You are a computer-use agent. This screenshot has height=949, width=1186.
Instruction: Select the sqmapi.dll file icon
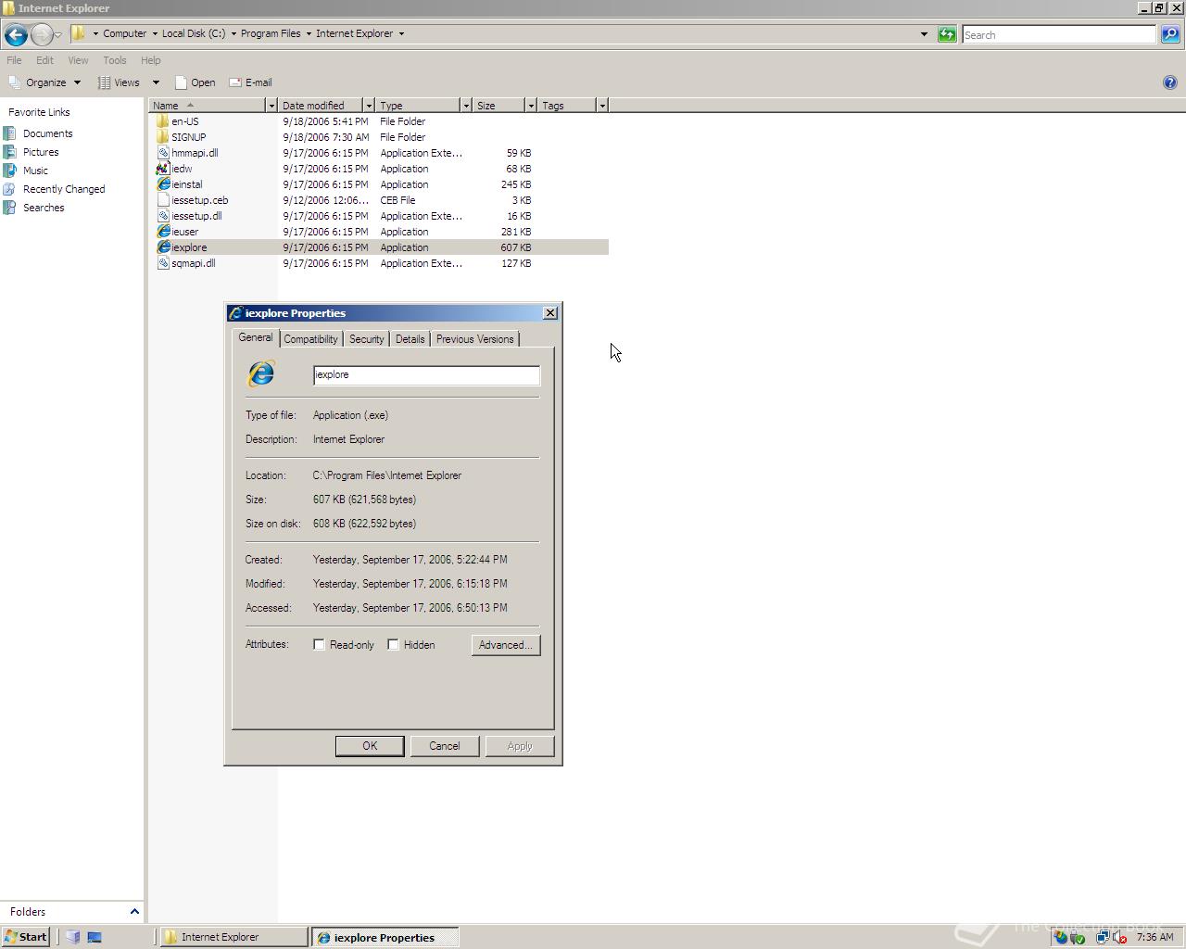tap(163, 263)
